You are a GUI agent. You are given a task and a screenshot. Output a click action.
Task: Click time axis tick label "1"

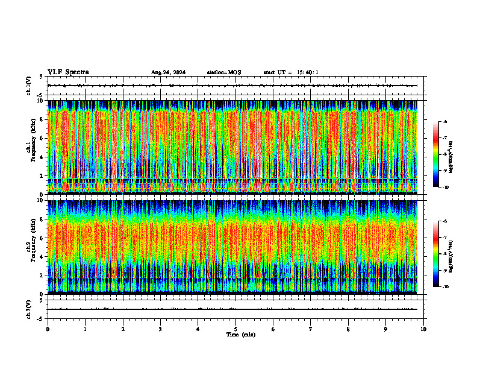[x=85, y=329]
